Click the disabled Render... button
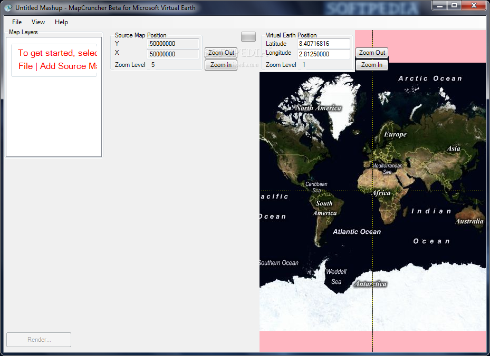This screenshot has width=490, height=356. [x=39, y=340]
